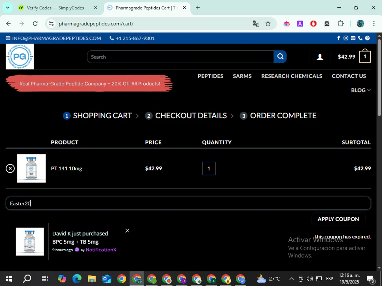
Task: Click the header phone icon
Action: pos(360,38)
